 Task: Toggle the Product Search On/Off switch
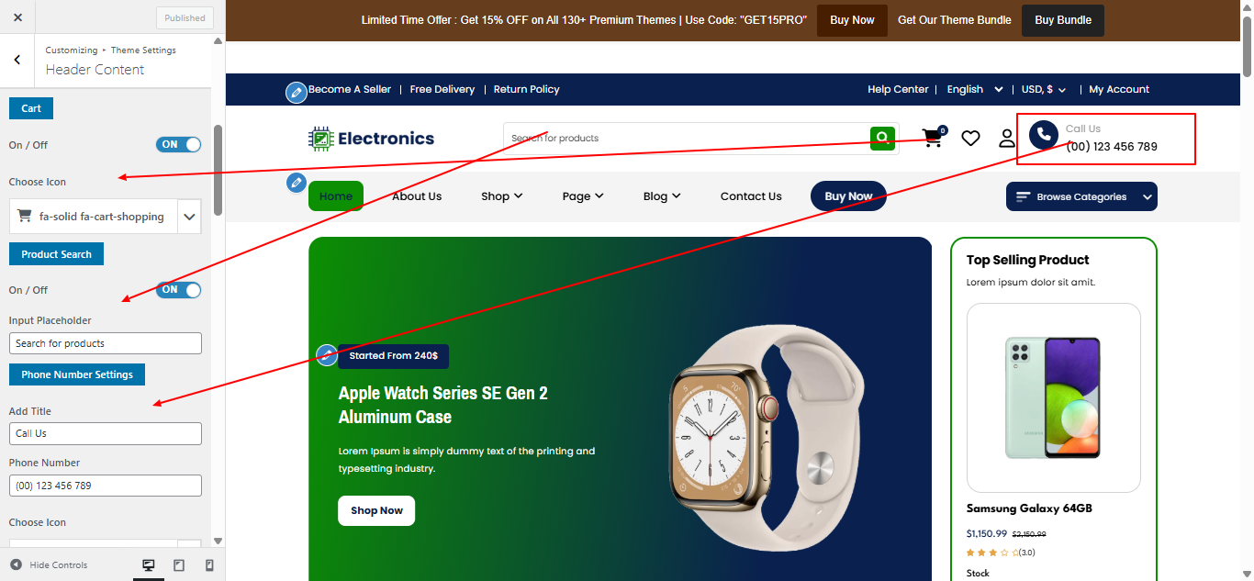179,290
